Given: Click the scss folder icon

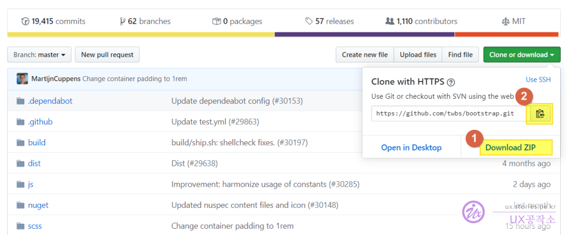Looking at the screenshot, I should pos(20,226).
